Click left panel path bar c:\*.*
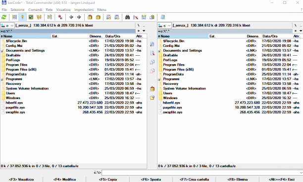Image resolution: width=303 pixels, height=182 pixels. pyautogui.click(x=68, y=31)
